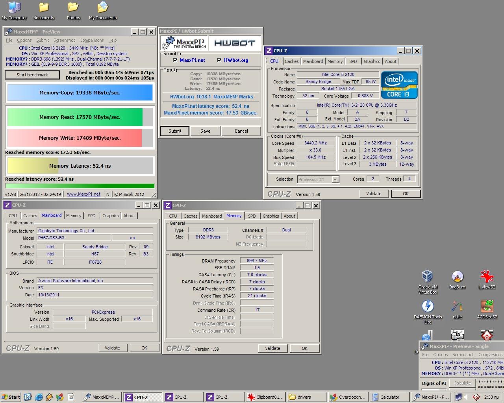Click the notepad quick launch icon
The image size is (504, 403).
coord(70,397)
